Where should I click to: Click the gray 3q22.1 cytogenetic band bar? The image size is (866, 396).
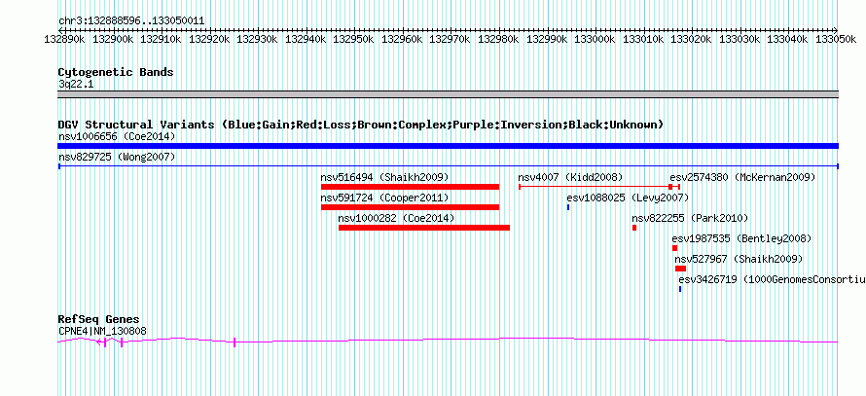tap(448, 93)
